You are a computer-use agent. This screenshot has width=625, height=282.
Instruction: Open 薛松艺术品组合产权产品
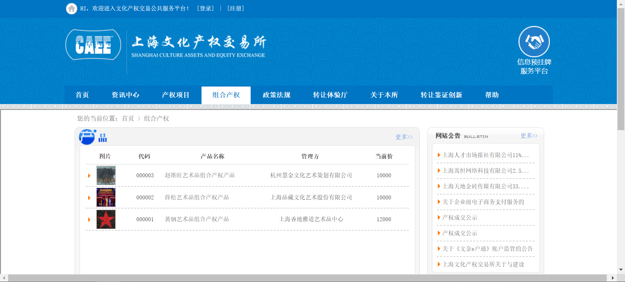(x=197, y=197)
